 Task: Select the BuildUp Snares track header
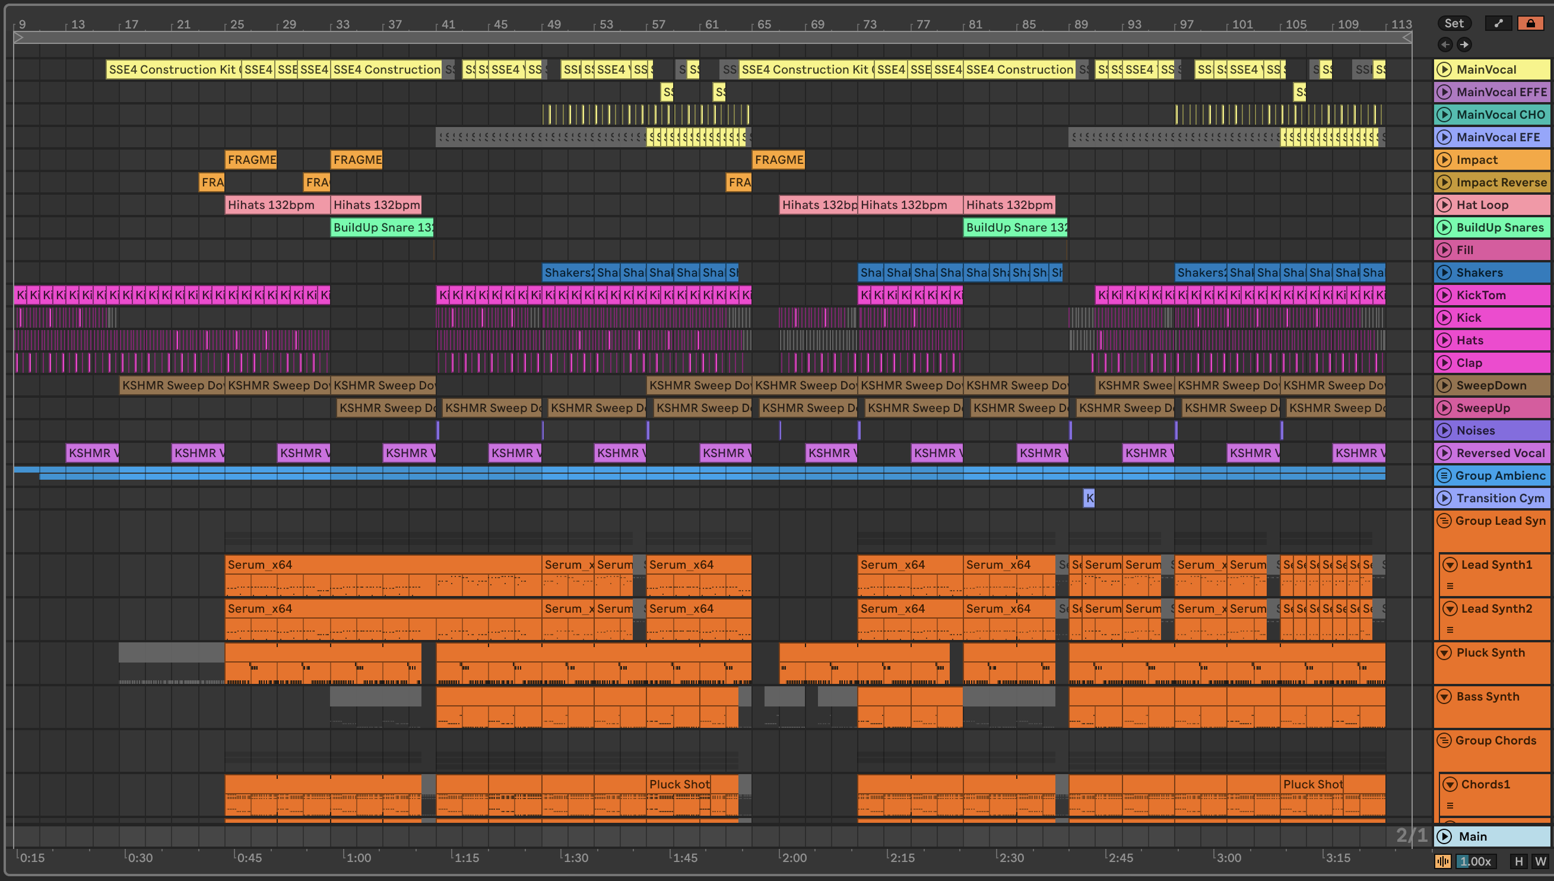click(x=1499, y=227)
